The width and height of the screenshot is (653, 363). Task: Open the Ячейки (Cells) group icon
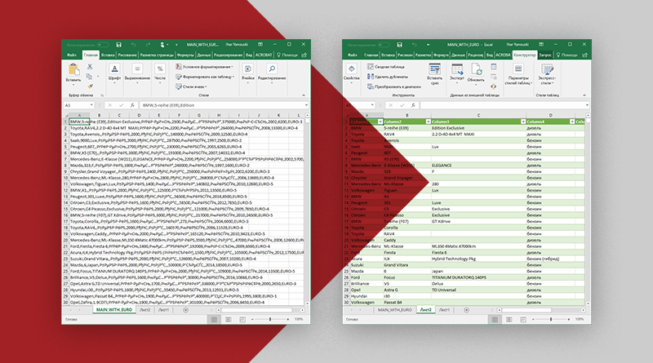(248, 69)
